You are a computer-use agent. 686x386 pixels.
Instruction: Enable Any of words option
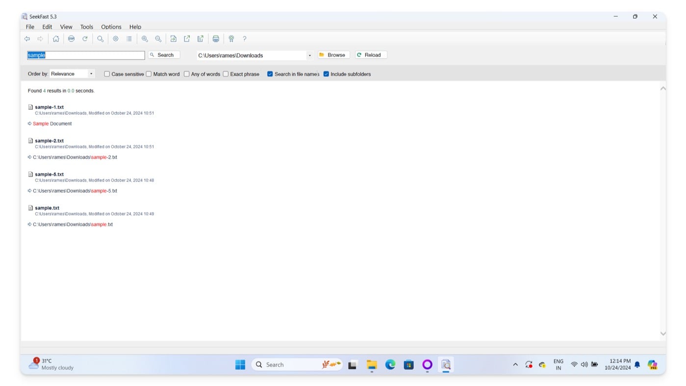point(186,74)
